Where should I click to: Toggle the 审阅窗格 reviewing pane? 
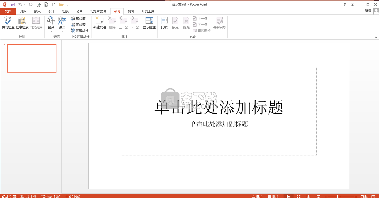(202, 31)
